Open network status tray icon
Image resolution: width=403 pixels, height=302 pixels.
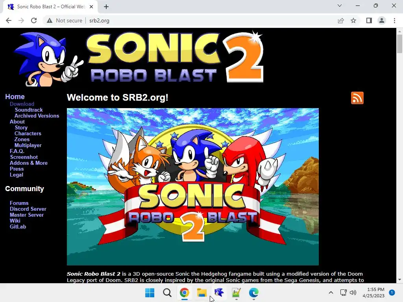[343, 293]
